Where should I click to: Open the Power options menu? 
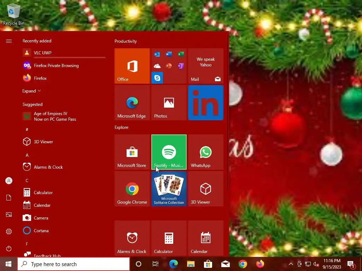(9, 248)
